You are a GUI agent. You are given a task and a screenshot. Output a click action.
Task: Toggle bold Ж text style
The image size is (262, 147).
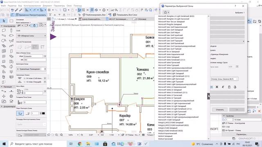[217, 87]
